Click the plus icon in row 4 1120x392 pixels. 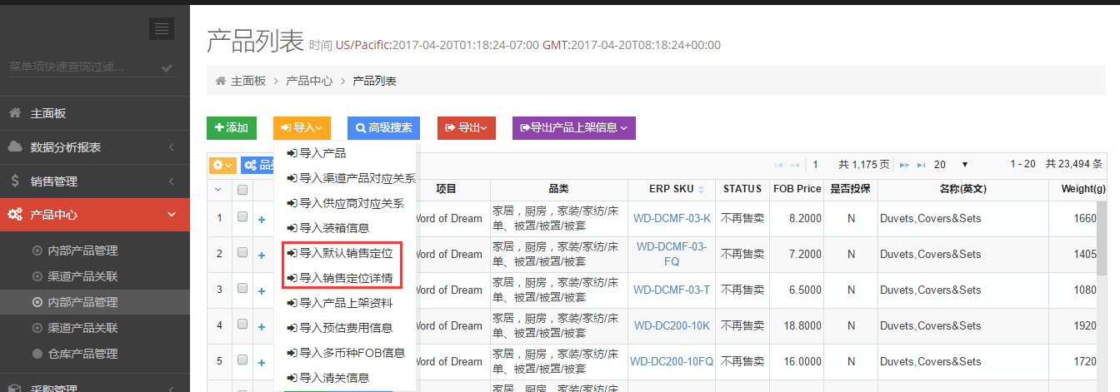[x=261, y=327]
